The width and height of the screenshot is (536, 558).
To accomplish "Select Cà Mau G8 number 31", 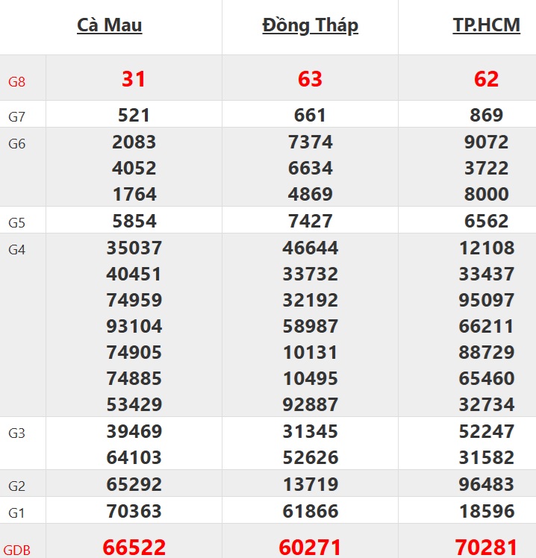I will [134, 79].
